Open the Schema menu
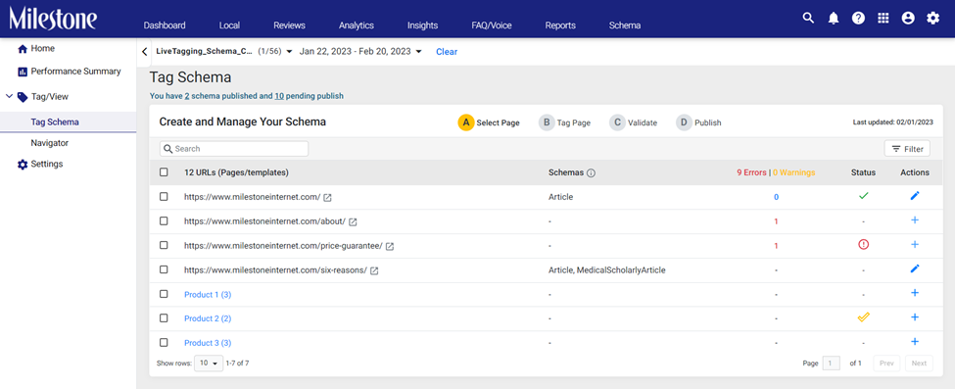955x389 pixels. pos(625,25)
